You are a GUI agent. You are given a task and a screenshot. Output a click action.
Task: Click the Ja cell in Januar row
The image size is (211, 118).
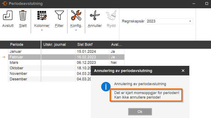(x=117, y=52)
